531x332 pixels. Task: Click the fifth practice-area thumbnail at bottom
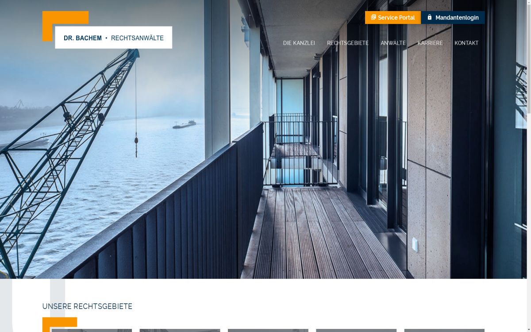(444, 330)
